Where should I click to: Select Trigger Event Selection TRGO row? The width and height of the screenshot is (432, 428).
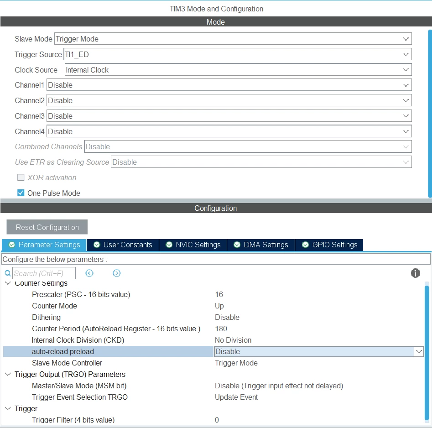80,397
